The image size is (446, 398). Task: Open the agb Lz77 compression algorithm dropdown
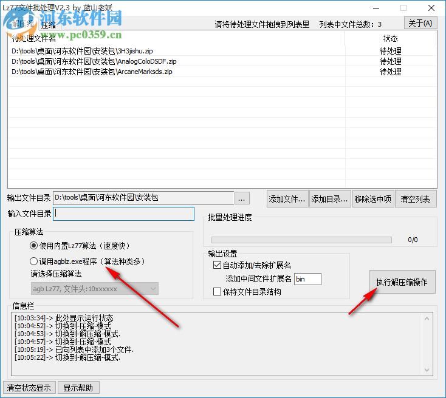94,289
